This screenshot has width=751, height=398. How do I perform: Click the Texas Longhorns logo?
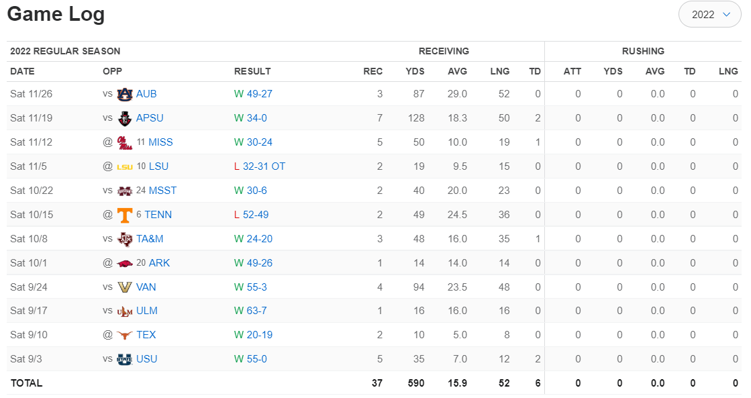(125, 335)
